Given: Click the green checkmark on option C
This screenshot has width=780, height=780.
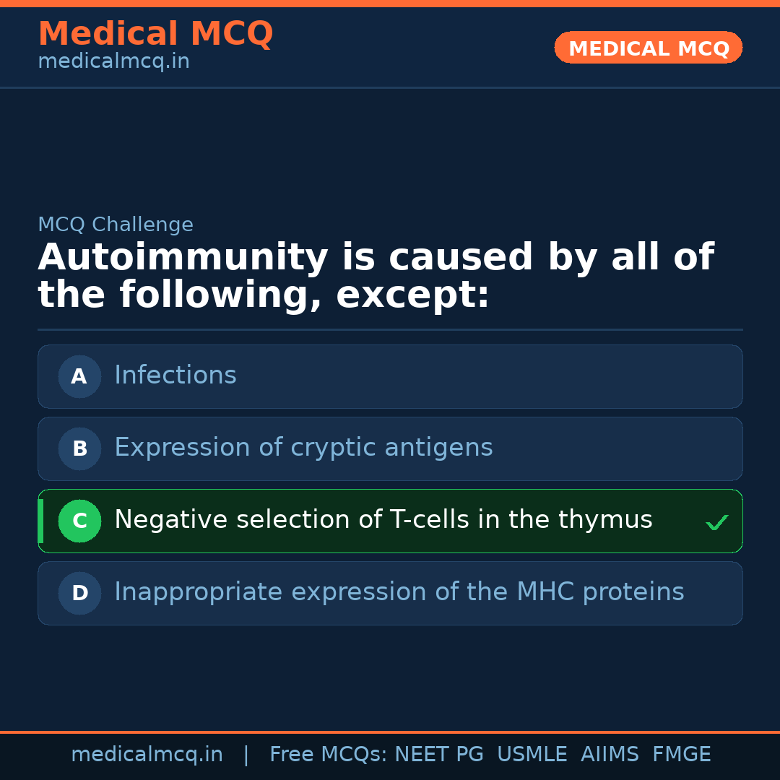Looking at the screenshot, I should click(x=716, y=522).
